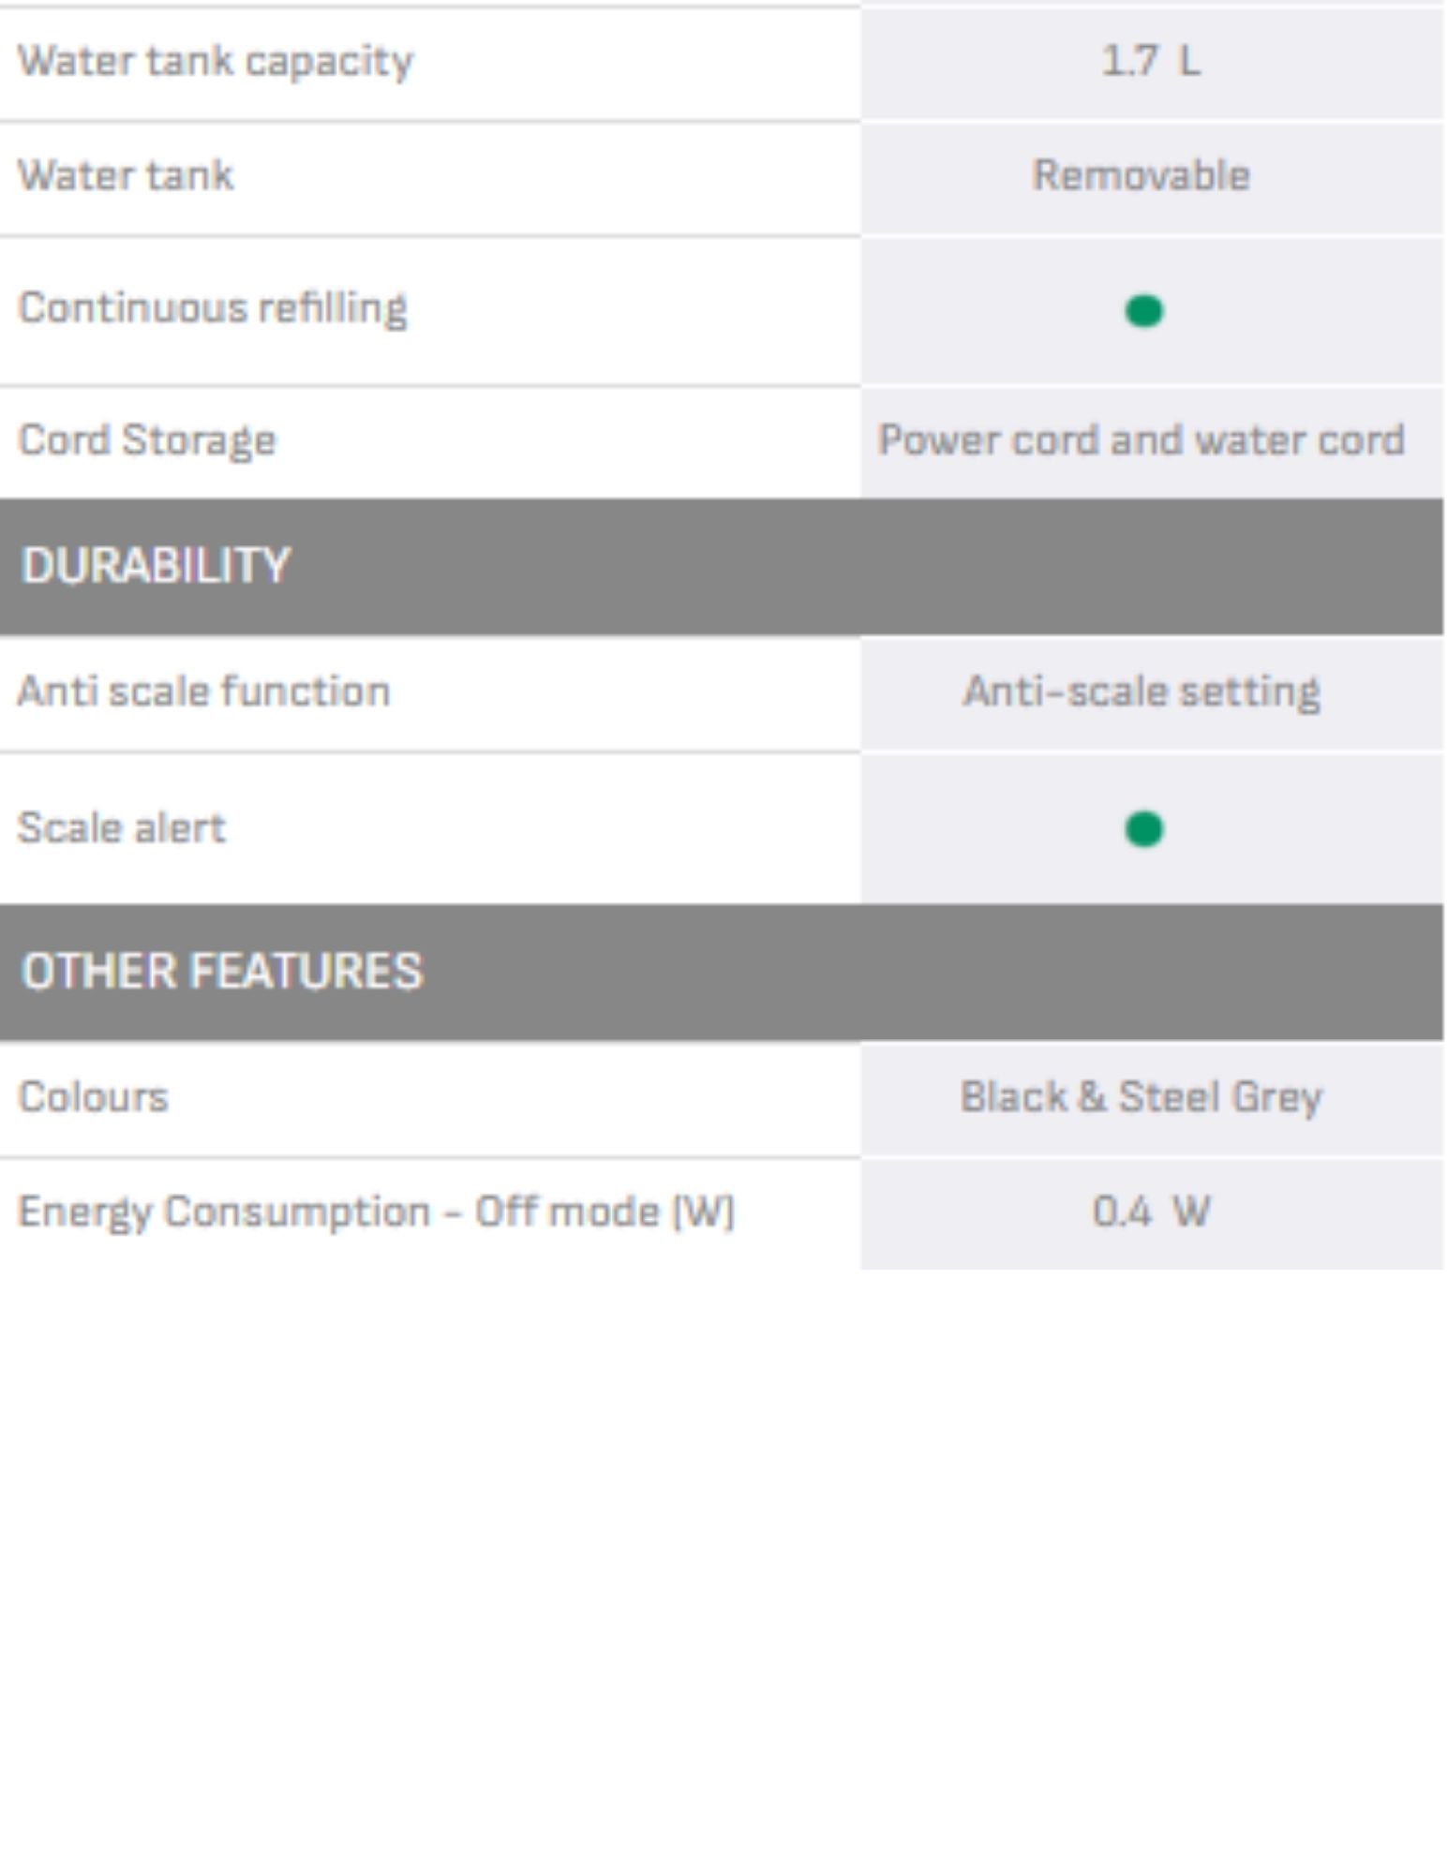Click the 1.7 L capacity value

pos(1150,62)
